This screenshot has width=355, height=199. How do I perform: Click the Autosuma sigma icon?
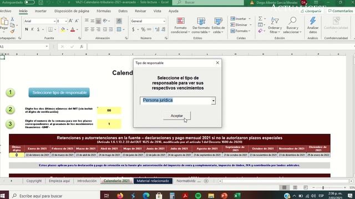(260, 18)
